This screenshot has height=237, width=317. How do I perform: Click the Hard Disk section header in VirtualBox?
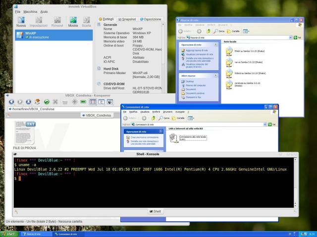(x=111, y=69)
